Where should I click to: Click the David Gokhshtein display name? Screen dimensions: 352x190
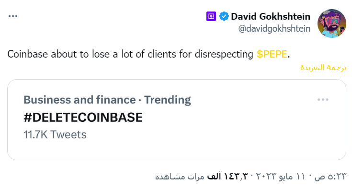click(271, 16)
